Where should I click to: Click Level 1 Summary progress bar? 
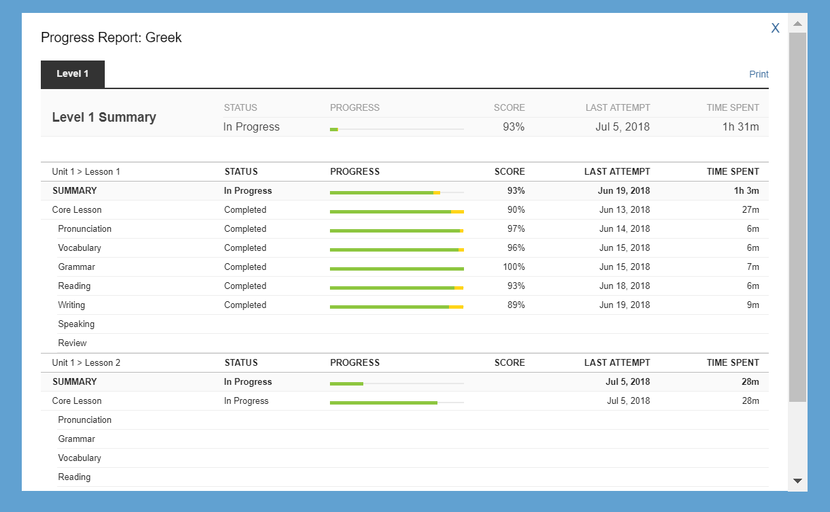[x=397, y=129]
